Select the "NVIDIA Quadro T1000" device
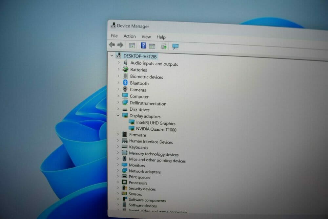This screenshot has height=219, width=328. click(x=156, y=129)
